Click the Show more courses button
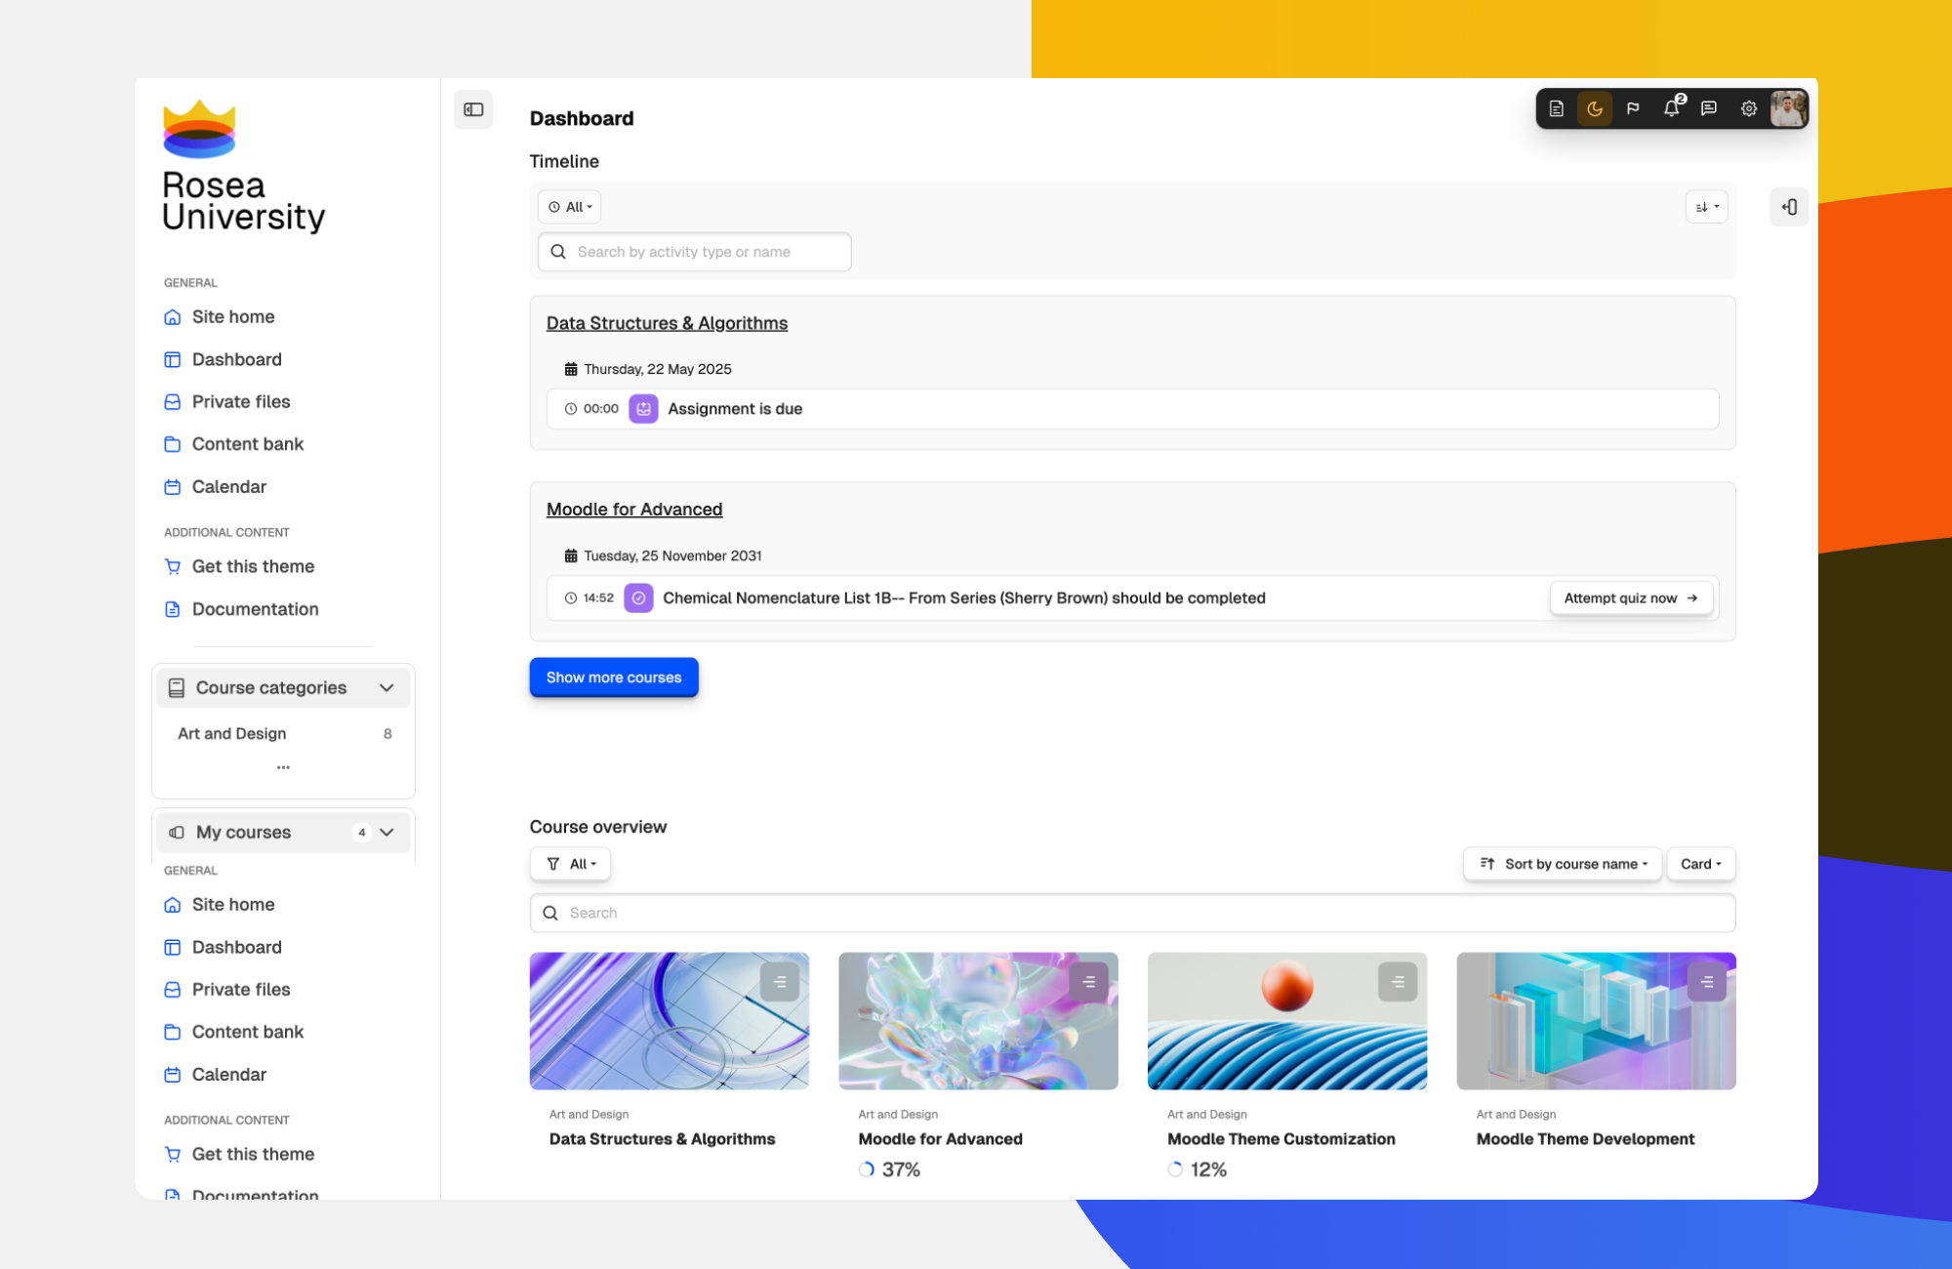Image resolution: width=1952 pixels, height=1269 pixels. (x=613, y=676)
